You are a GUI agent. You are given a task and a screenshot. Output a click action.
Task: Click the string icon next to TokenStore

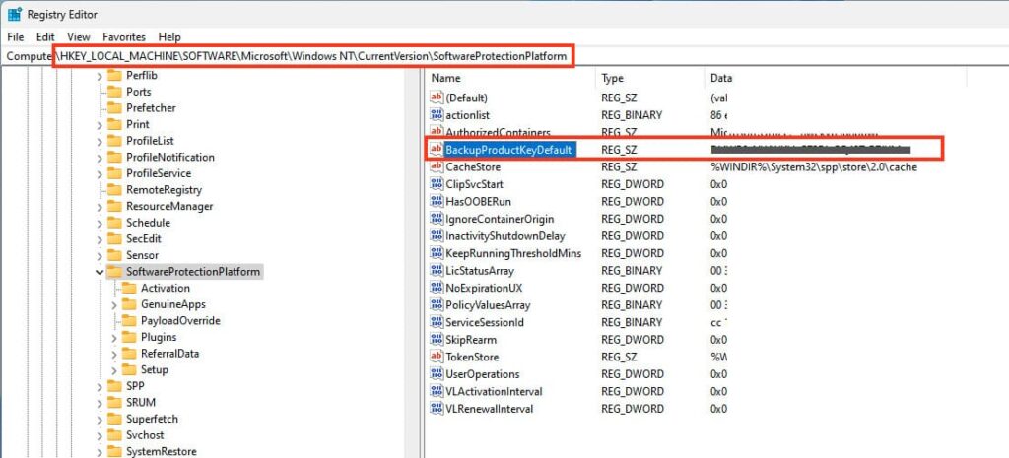coord(437,357)
